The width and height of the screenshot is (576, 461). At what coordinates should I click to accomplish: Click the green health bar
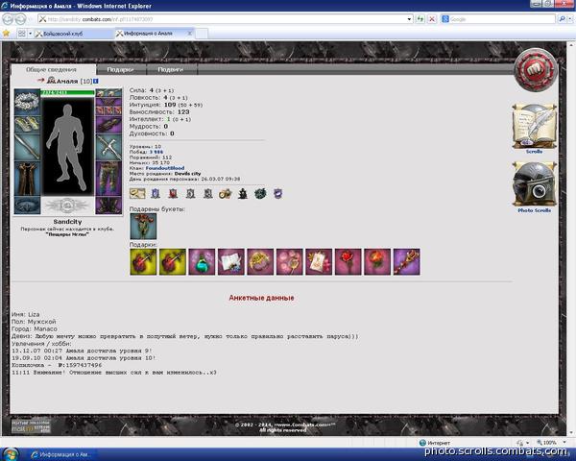[67, 92]
